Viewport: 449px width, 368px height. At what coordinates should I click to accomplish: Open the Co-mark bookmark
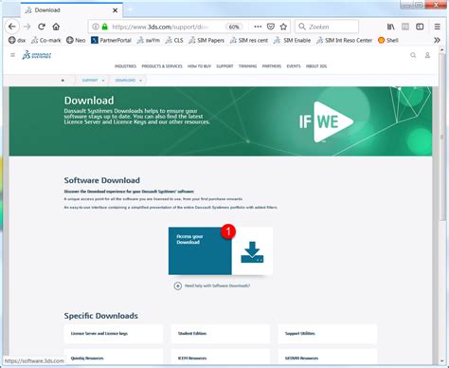(x=46, y=40)
